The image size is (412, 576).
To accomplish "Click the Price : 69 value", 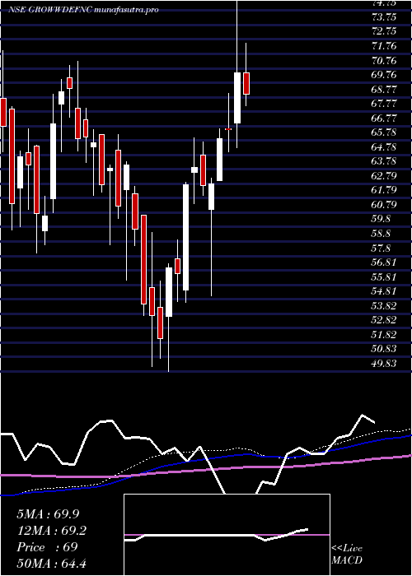I will point(47,546).
